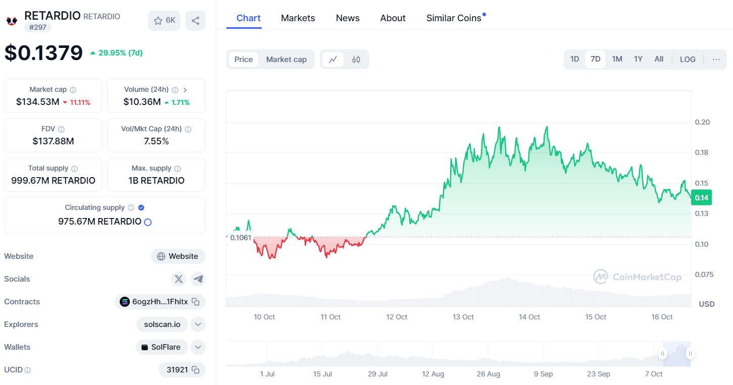Select Price chart mode
733x385 pixels.
click(243, 60)
